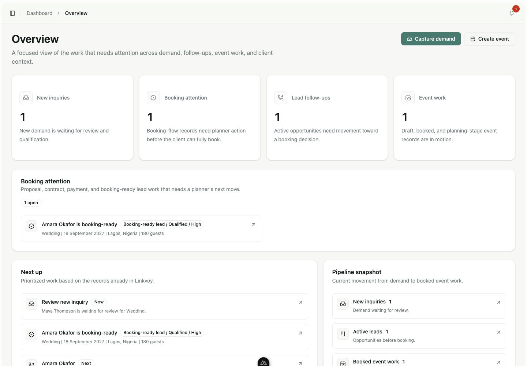
Task: Toggle the sidebar panel icon
Action: click(x=12, y=13)
